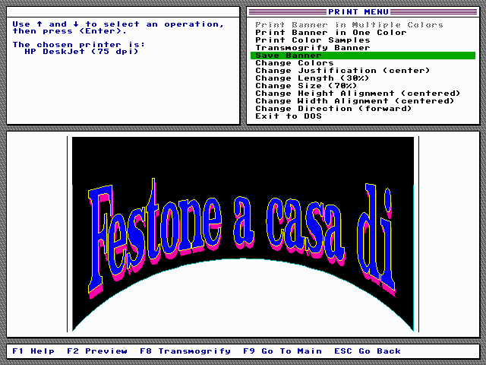This screenshot has width=486, height=365.
Task: Select Change Length (30%) entry
Action: pos(312,78)
